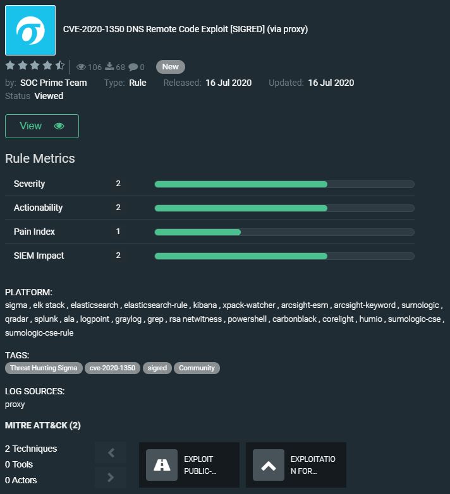Select the cve-2020-1350 tag

(113, 368)
